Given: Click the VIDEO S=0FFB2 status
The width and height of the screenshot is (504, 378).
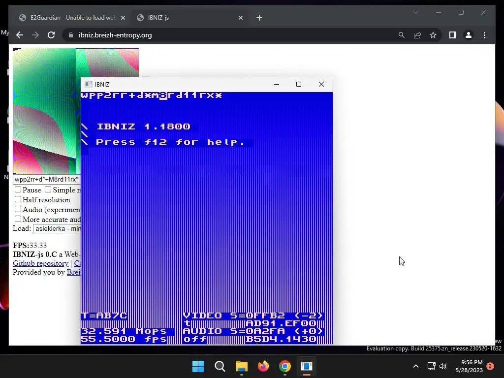Looking at the screenshot, I should tap(253, 315).
